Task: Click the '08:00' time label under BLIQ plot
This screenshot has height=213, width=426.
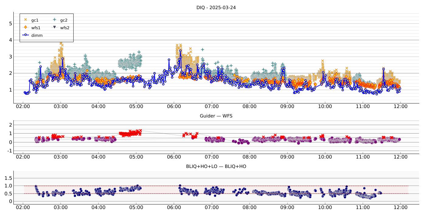Action: [x=250, y=208]
